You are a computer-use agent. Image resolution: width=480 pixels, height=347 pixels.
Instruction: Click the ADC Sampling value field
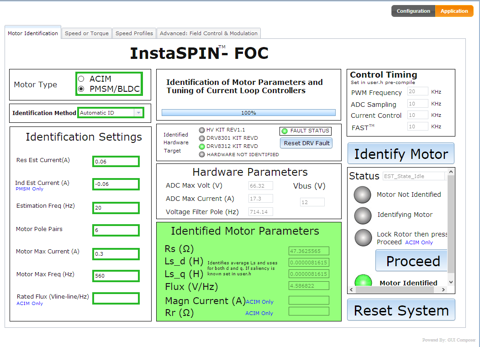point(417,104)
